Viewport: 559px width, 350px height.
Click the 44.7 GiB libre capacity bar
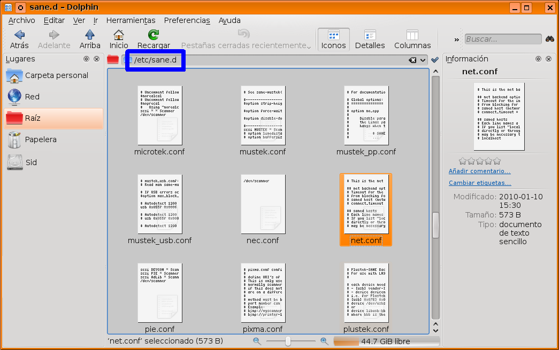pos(386,341)
